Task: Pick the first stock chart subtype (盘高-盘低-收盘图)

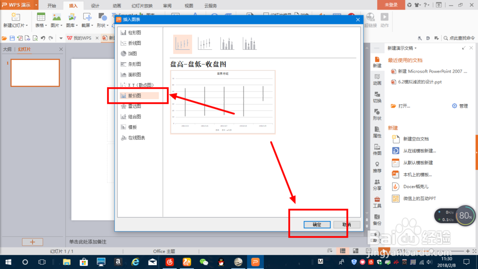Action: [x=182, y=44]
